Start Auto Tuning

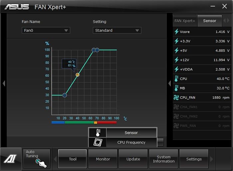click(x=37, y=159)
